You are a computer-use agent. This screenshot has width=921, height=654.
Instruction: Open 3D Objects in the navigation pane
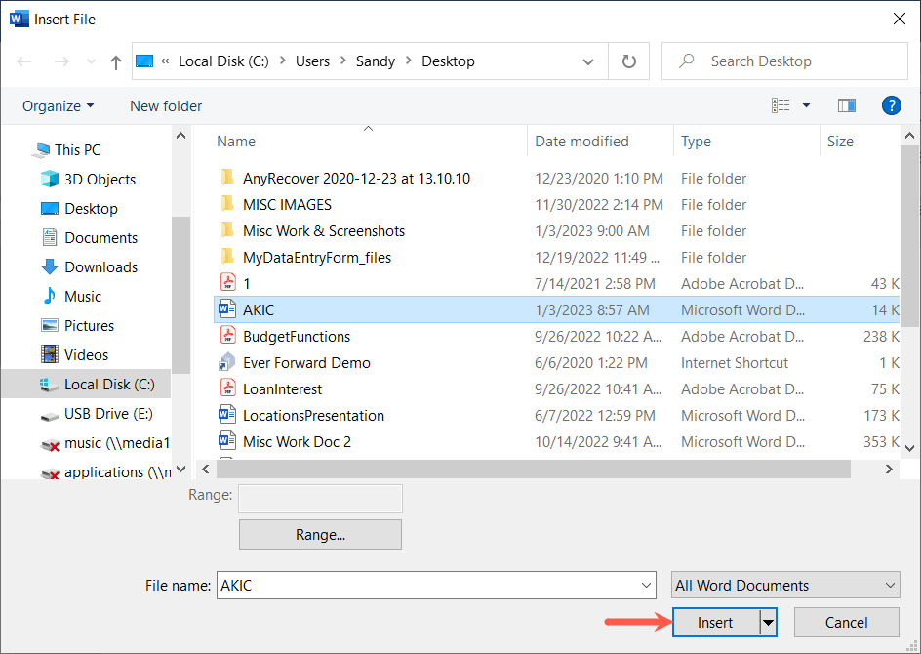(x=100, y=180)
